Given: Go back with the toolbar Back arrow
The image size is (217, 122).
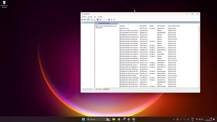Looking at the screenshot, I should pyautogui.click(x=82, y=20).
